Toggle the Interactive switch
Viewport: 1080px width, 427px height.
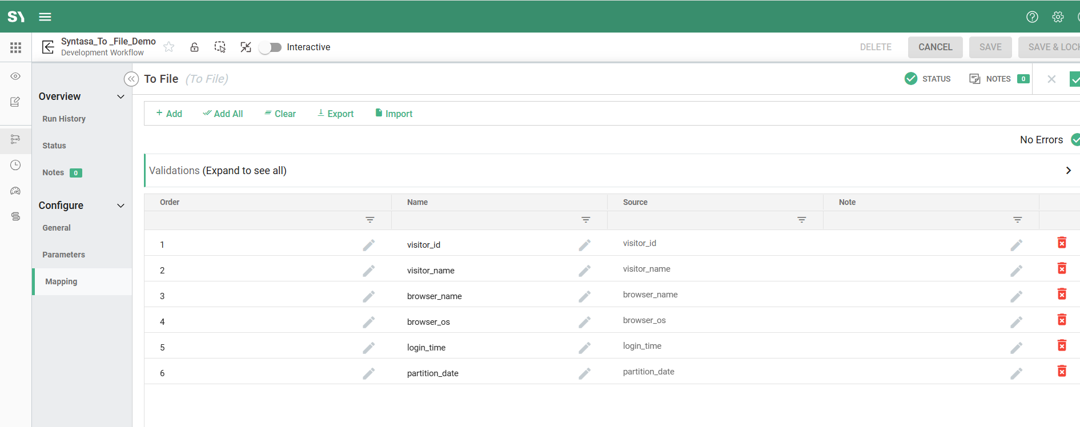point(270,47)
